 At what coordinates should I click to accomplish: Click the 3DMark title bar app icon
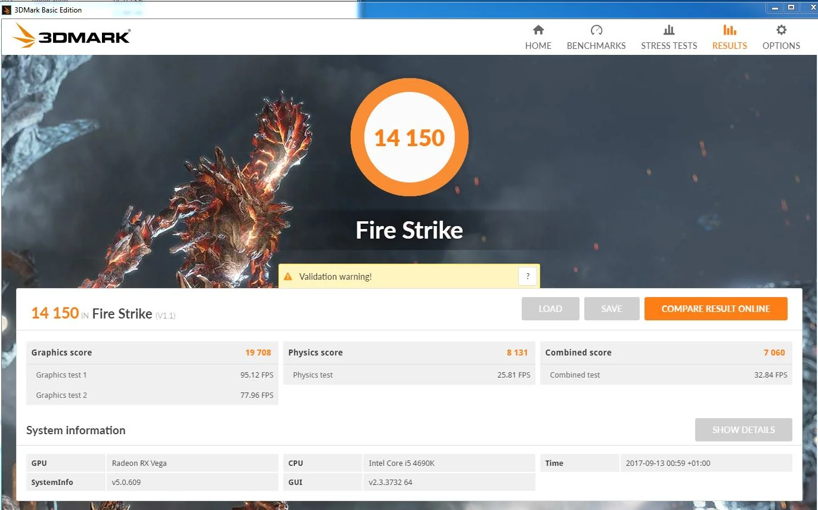point(7,10)
